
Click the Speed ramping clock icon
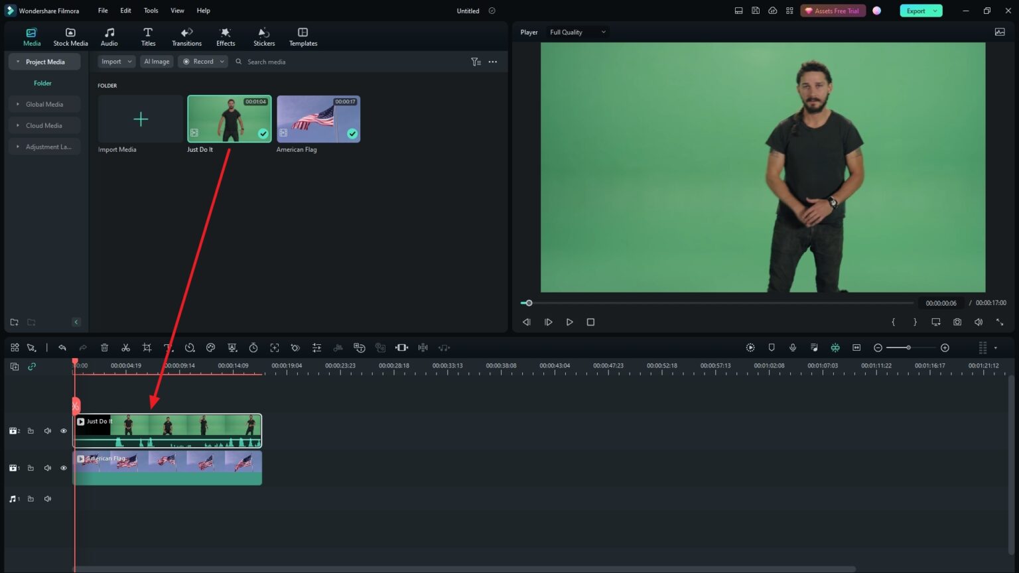tap(190, 347)
